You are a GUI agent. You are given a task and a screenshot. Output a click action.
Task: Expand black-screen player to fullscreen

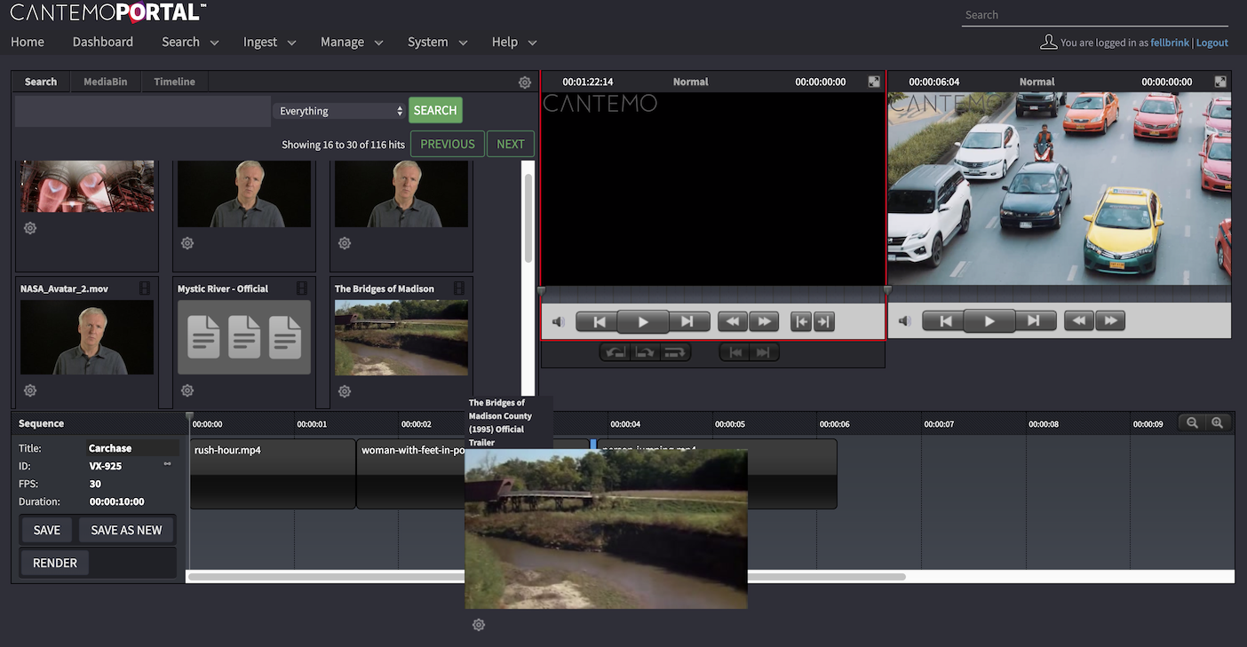tap(874, 82)
